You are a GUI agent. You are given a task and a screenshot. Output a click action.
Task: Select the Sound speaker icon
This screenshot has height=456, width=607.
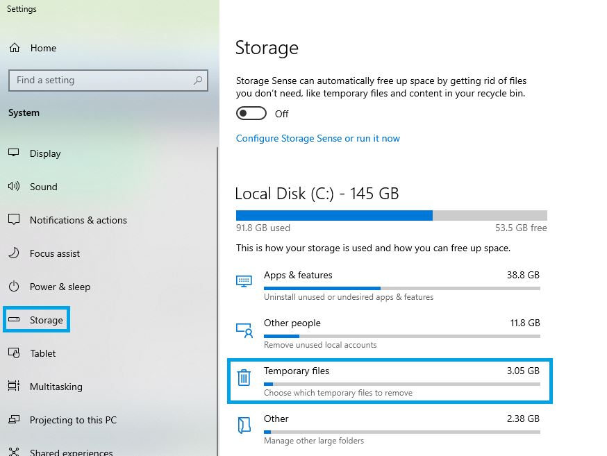point(14,187)
